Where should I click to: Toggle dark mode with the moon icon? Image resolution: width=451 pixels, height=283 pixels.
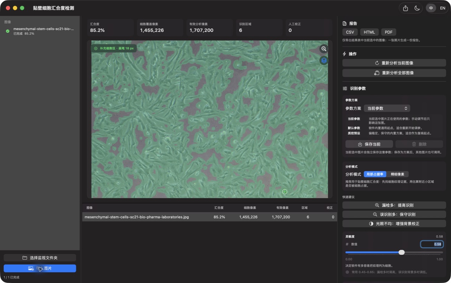417,8
